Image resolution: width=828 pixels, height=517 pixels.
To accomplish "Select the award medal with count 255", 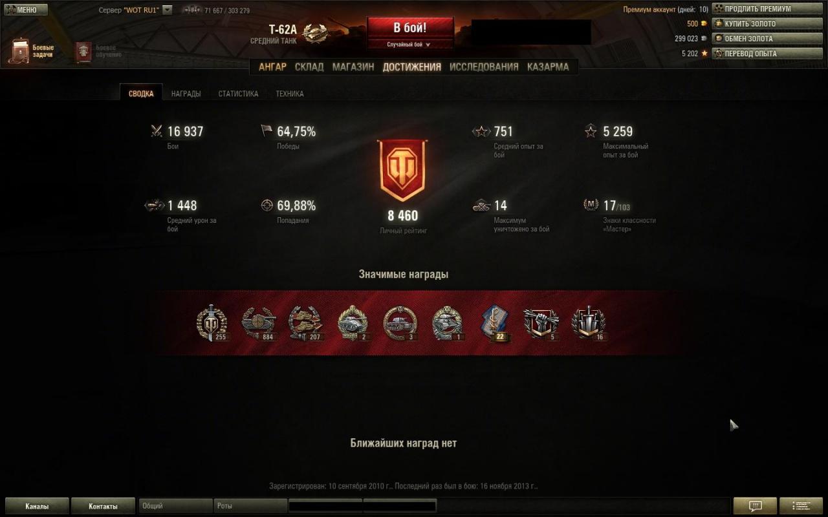I will pos(212,322).
